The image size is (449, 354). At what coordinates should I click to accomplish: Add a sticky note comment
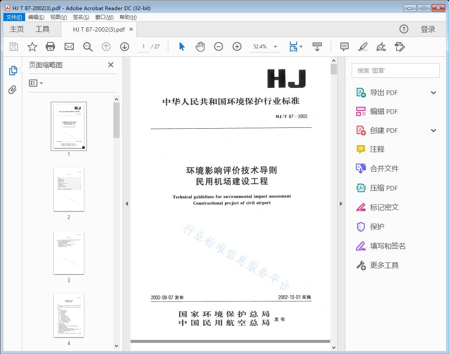tap(344, 47)
